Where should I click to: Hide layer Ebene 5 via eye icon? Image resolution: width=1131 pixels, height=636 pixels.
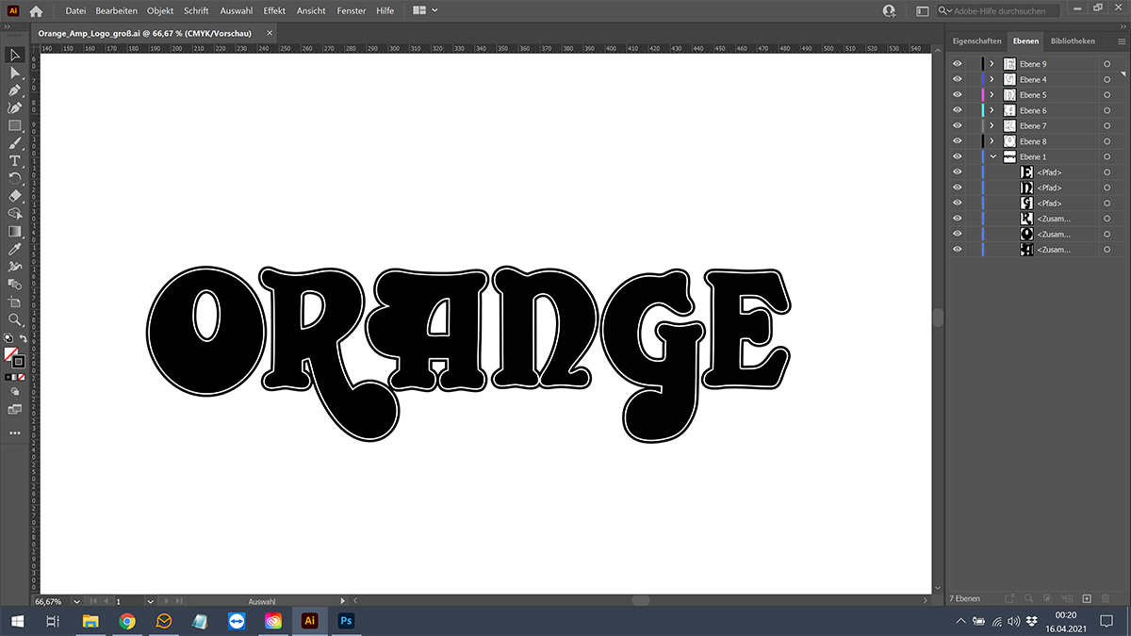pyautogui.click(x=958, y=95)
